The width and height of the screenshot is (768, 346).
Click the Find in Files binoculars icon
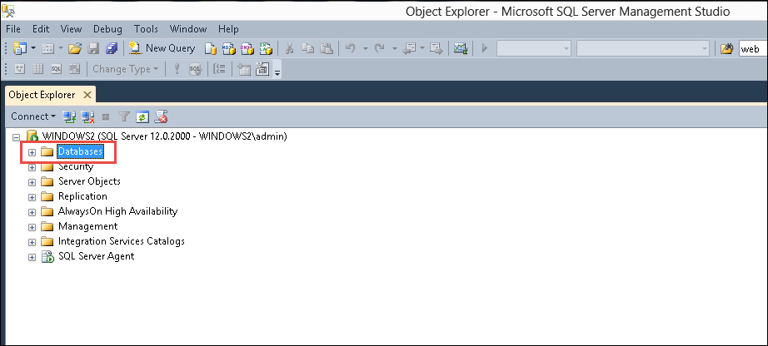(727, 48)
